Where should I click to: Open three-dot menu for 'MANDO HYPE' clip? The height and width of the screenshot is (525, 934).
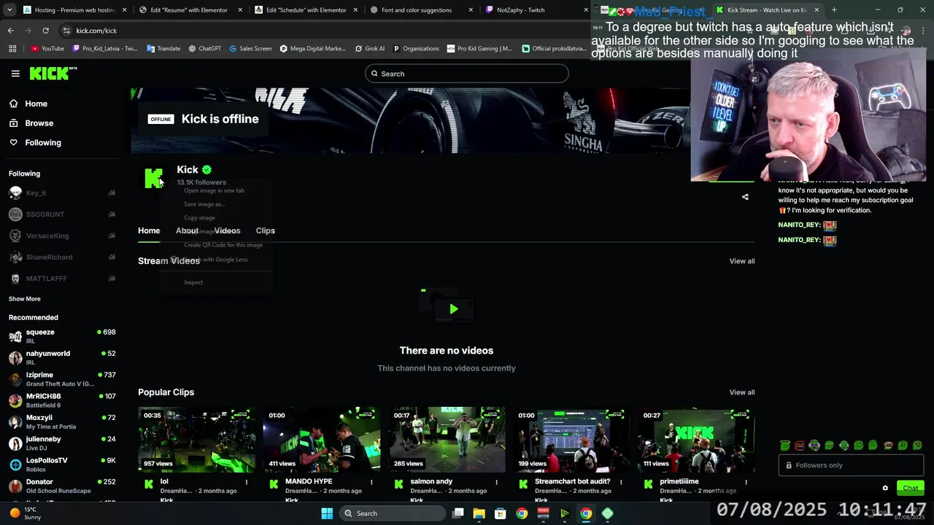[371, 482]
